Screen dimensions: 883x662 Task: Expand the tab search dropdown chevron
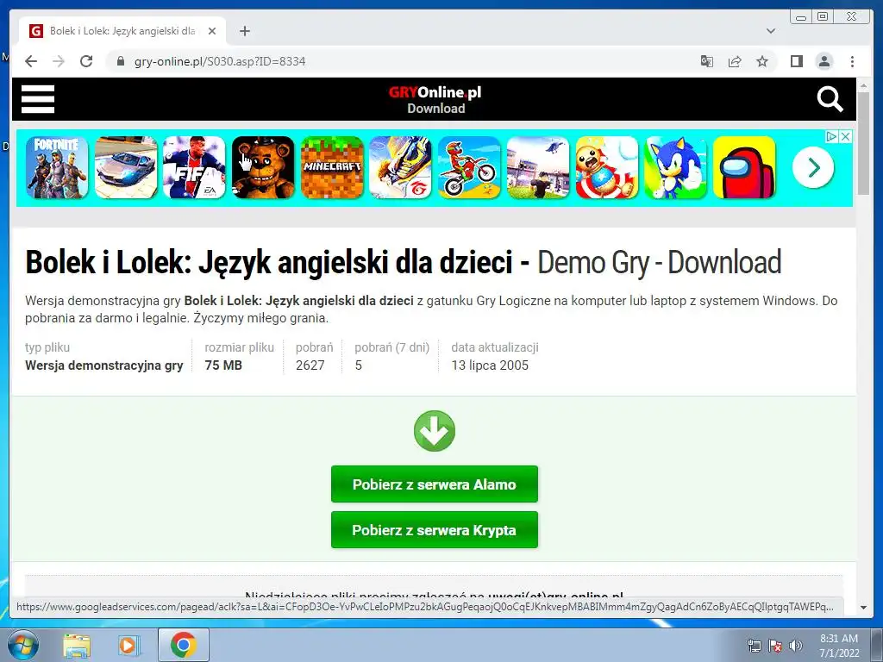(771, 31)
